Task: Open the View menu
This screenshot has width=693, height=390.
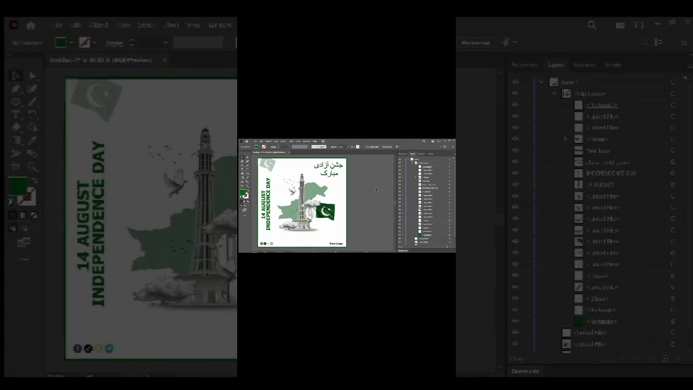Action: pos(193,25)
